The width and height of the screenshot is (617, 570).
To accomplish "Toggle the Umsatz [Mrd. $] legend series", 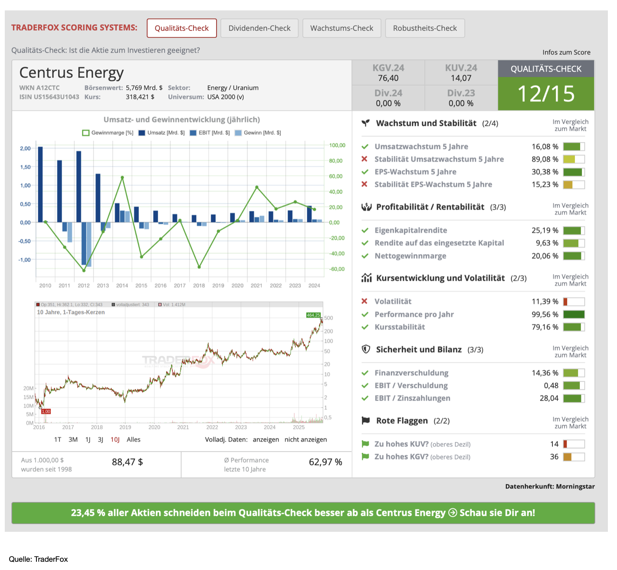I will (x=161, y=133).
